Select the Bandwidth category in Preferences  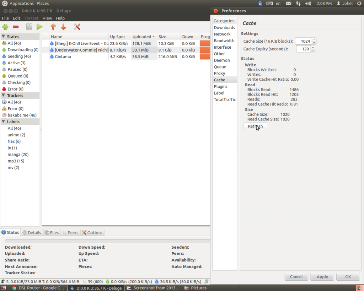click(x=224, y=41)
